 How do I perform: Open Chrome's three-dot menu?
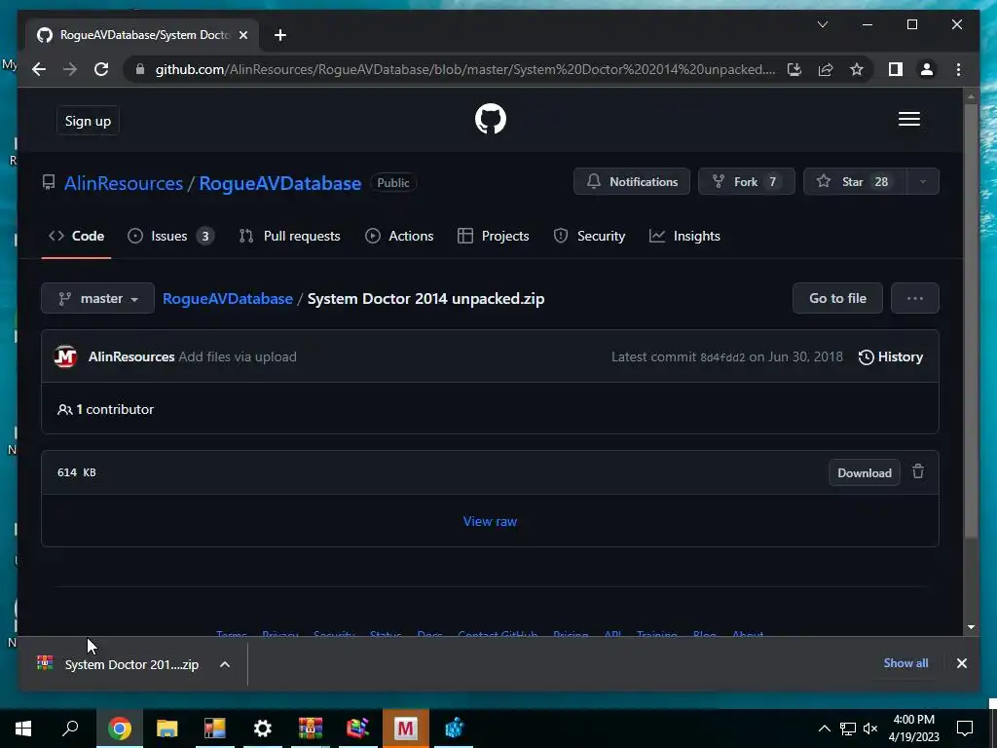coord(958,69)
